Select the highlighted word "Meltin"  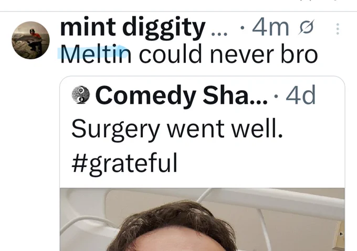[96, 54]
